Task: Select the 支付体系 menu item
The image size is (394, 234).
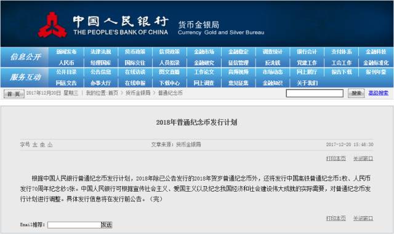Action: pos(341,52)
